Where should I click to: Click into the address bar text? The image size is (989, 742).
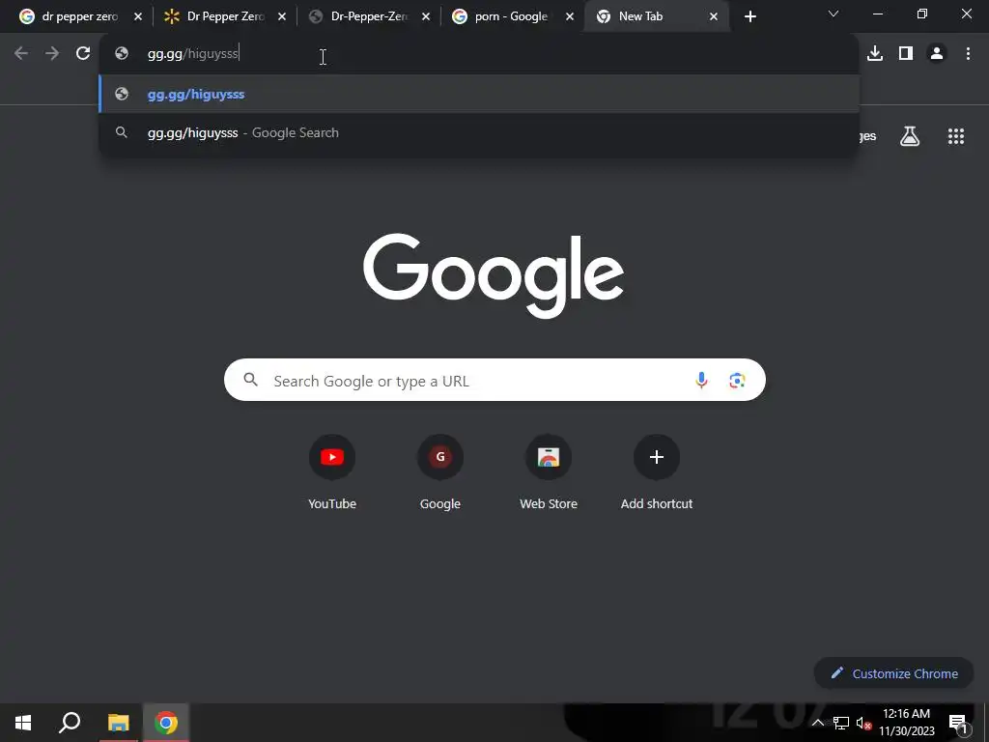click(x=193, y=54)
